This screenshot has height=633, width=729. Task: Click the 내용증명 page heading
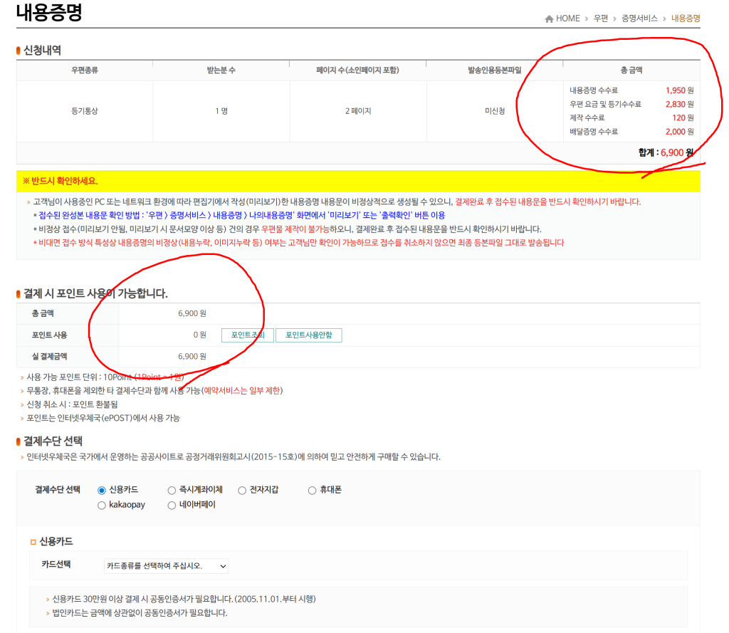[x=49, y=13]
